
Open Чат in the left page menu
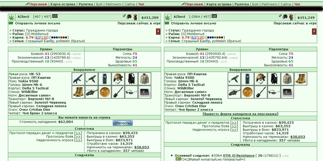[x=141, y=4]
